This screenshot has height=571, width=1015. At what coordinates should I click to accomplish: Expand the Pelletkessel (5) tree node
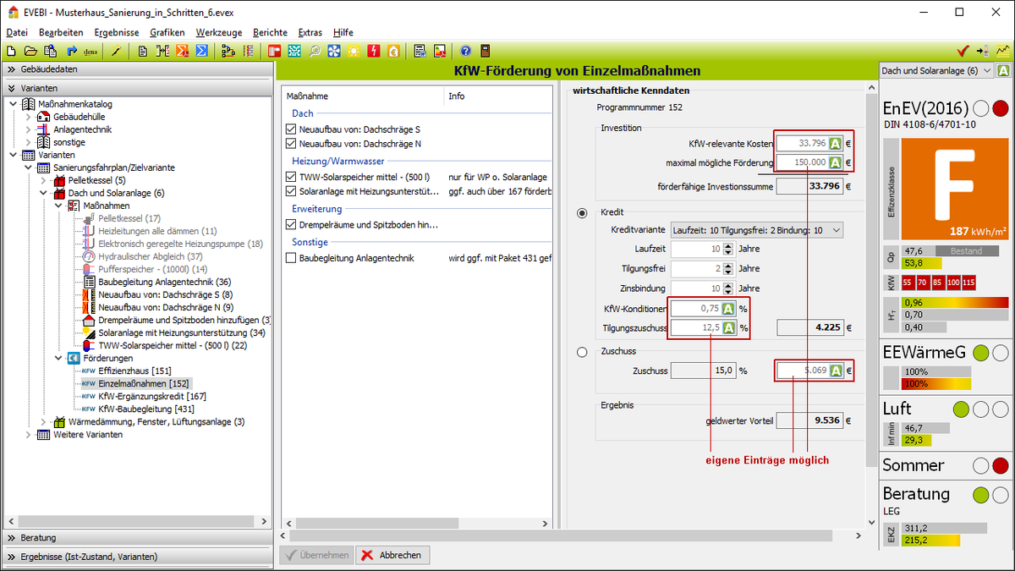point(42,180)
